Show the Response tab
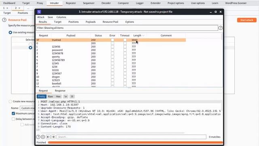259x146 pixels. click(60, 91)
